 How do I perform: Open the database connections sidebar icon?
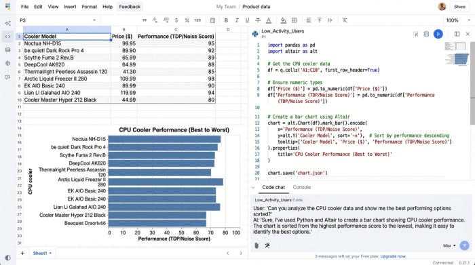[x=7, y=50]
